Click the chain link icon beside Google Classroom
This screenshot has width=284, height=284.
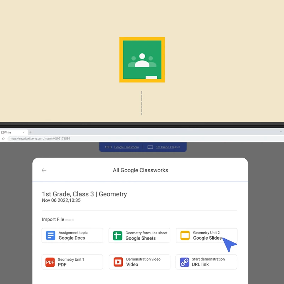pos(108,147)
